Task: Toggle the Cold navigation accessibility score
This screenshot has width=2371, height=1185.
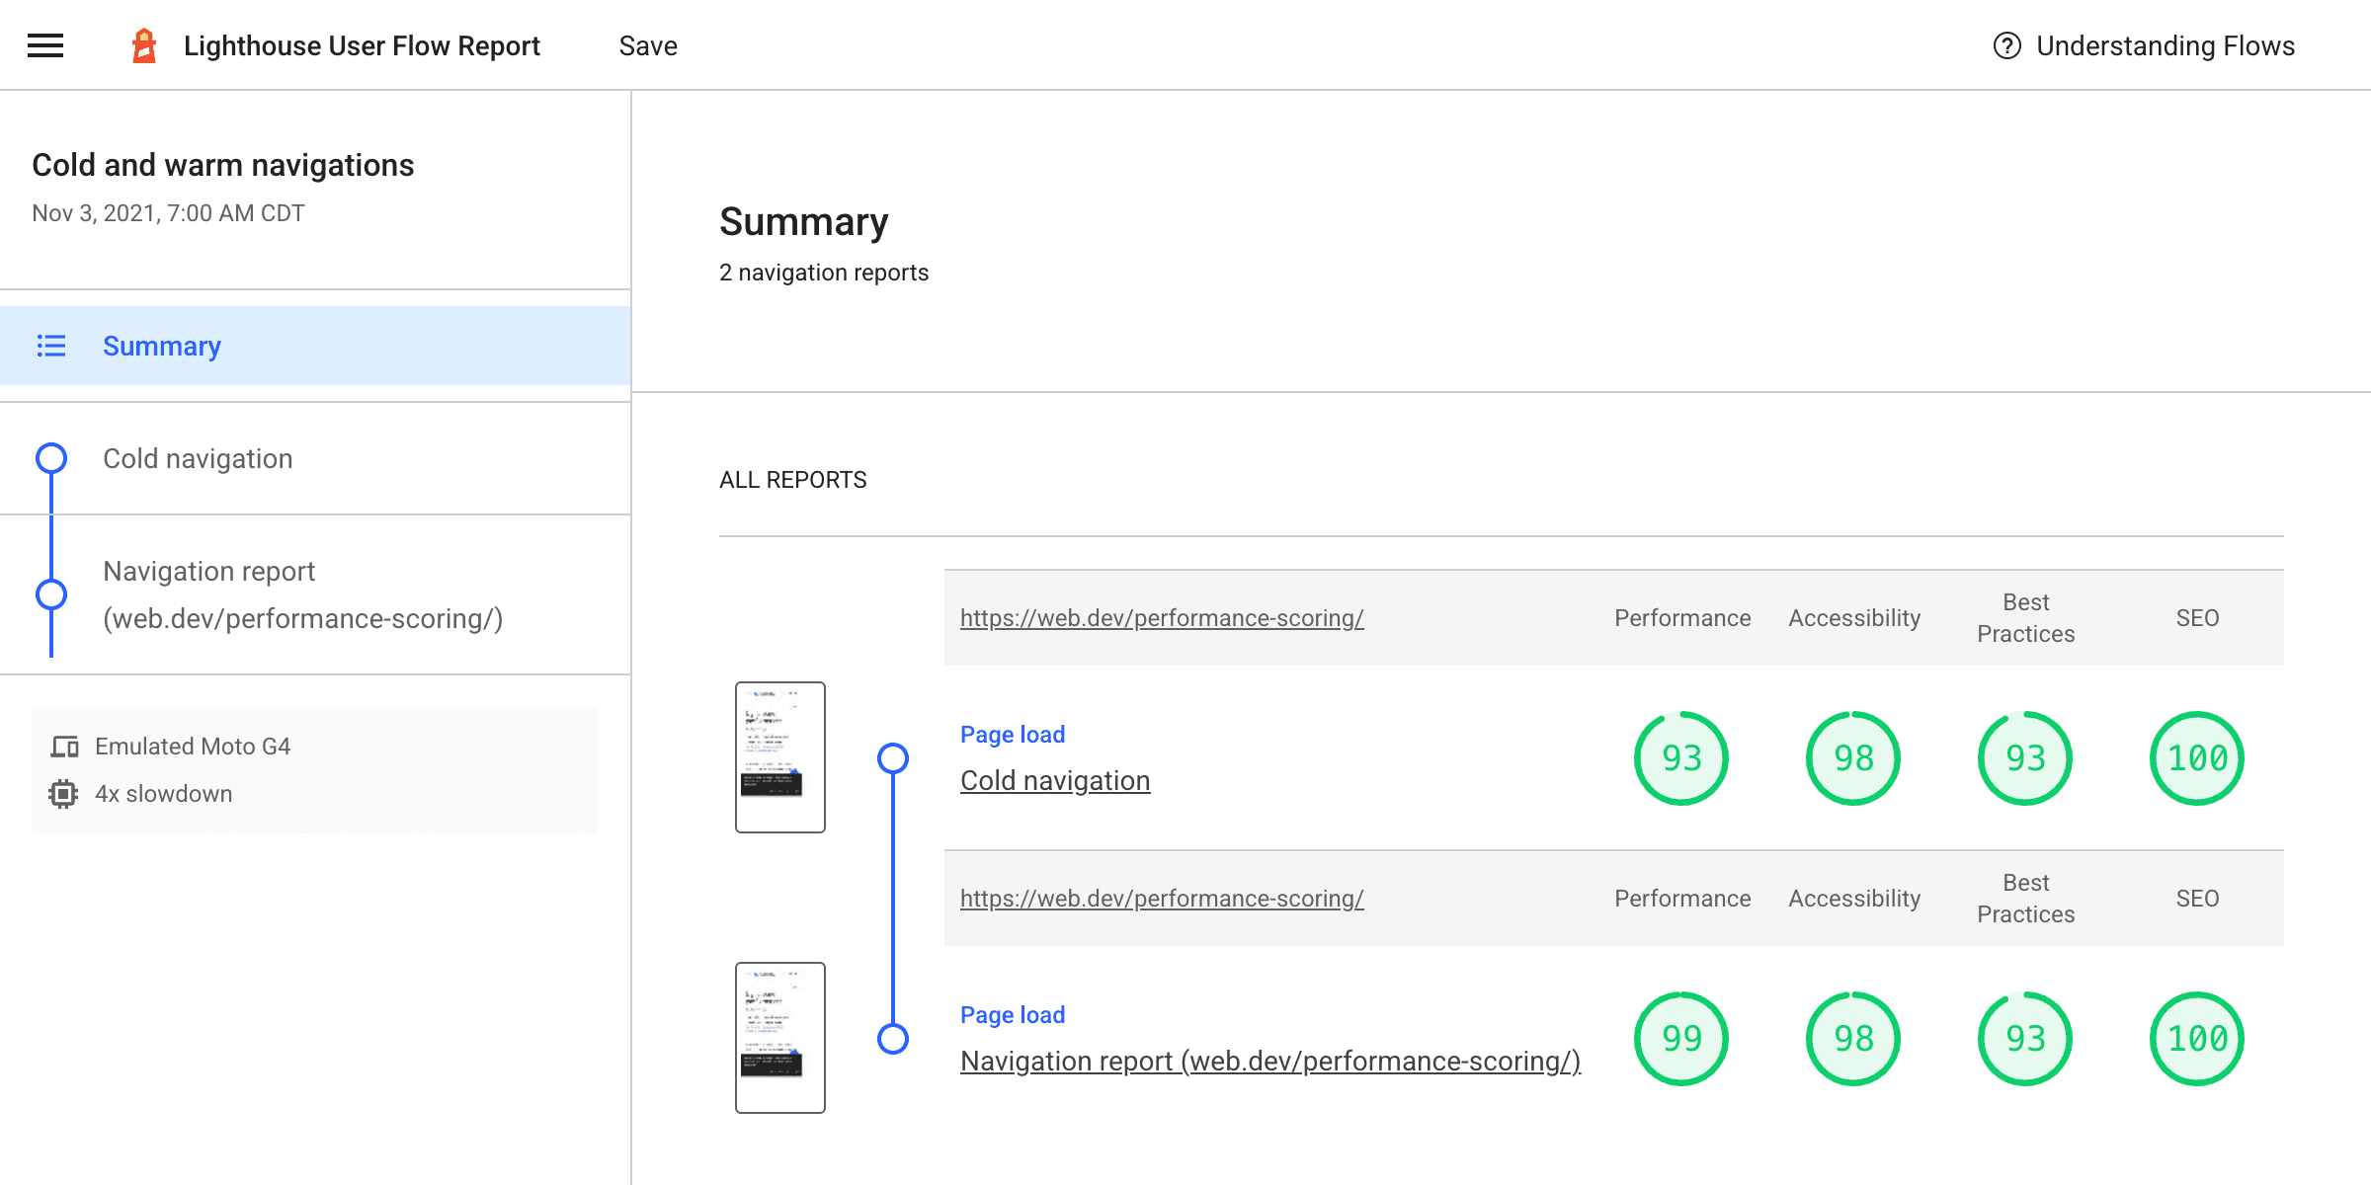Action: tap(1852, 757)
